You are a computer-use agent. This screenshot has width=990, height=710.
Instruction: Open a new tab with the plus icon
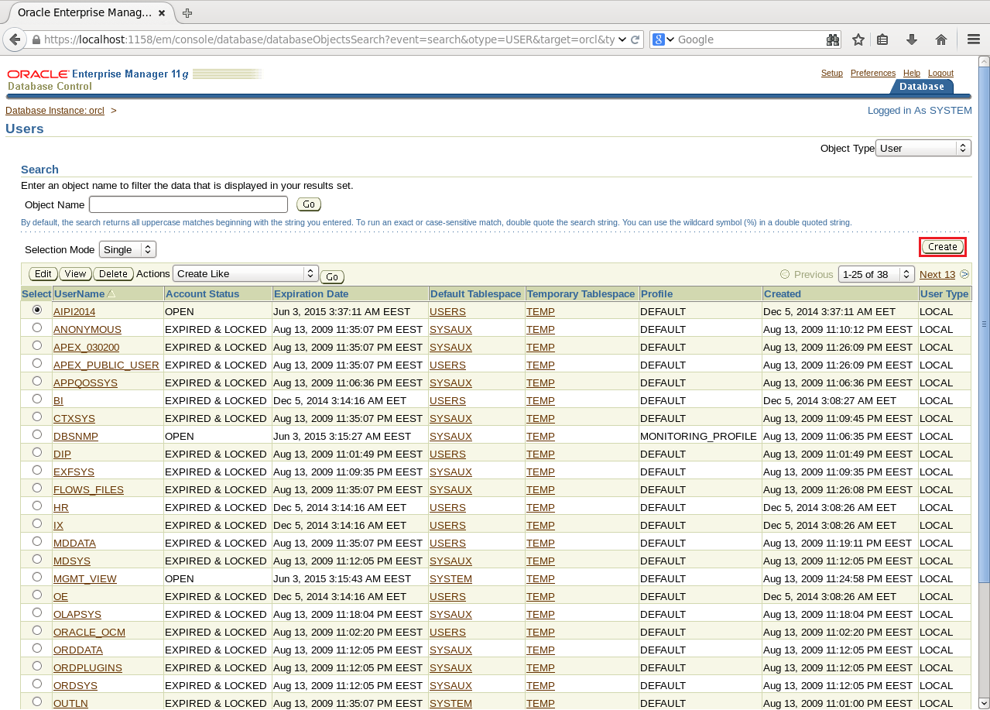[187, 12]
